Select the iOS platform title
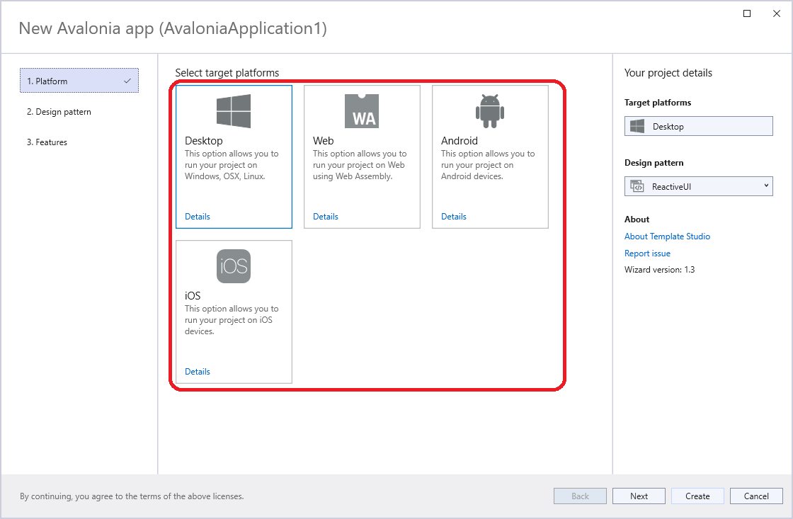793x519 pixels. coord(193,295)
